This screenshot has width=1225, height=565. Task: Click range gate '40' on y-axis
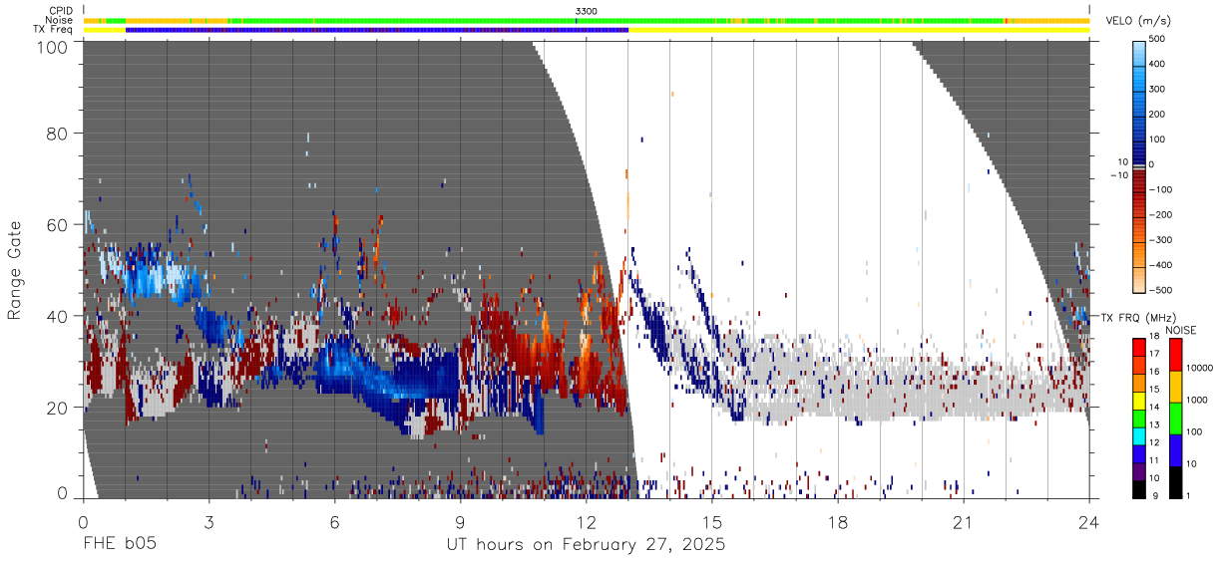click(58, 317)
